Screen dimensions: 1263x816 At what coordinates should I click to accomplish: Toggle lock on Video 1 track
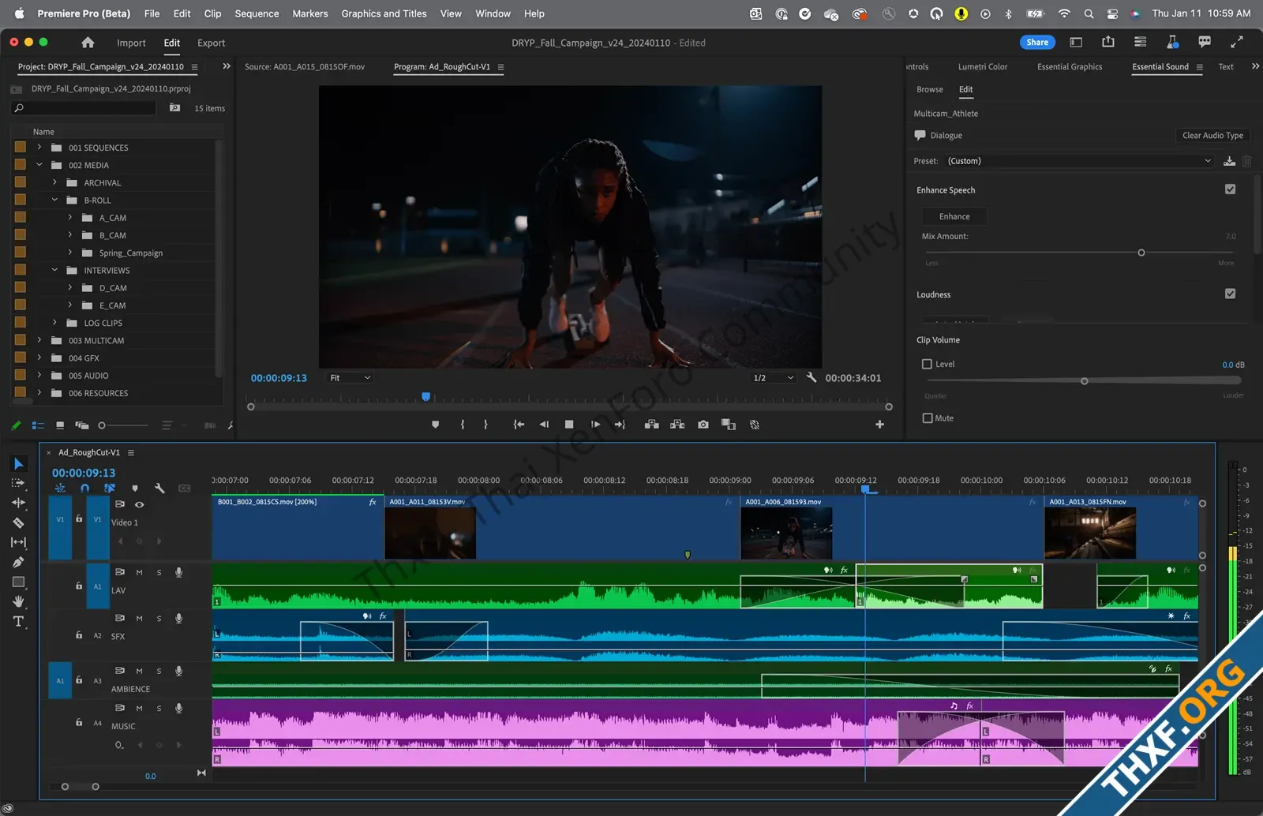[79, 518]
